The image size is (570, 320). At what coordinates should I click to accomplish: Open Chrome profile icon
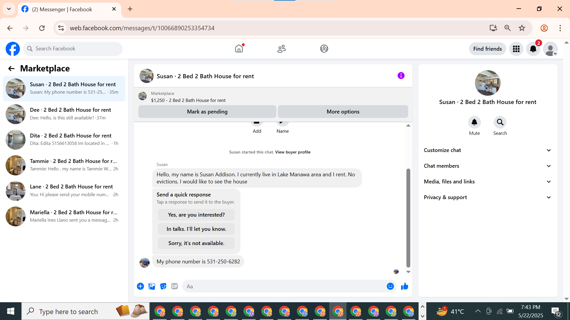click(x=544, y=28)
